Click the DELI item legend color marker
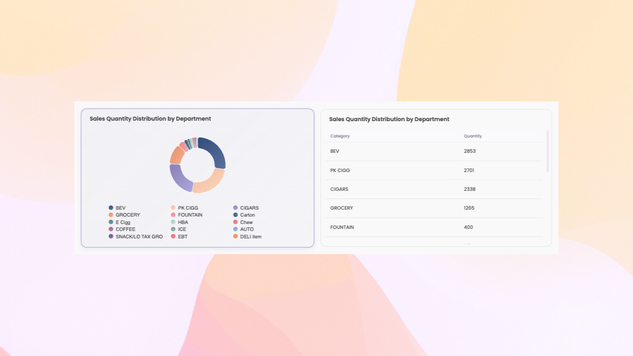633x356 pixels. click(235, 236)
